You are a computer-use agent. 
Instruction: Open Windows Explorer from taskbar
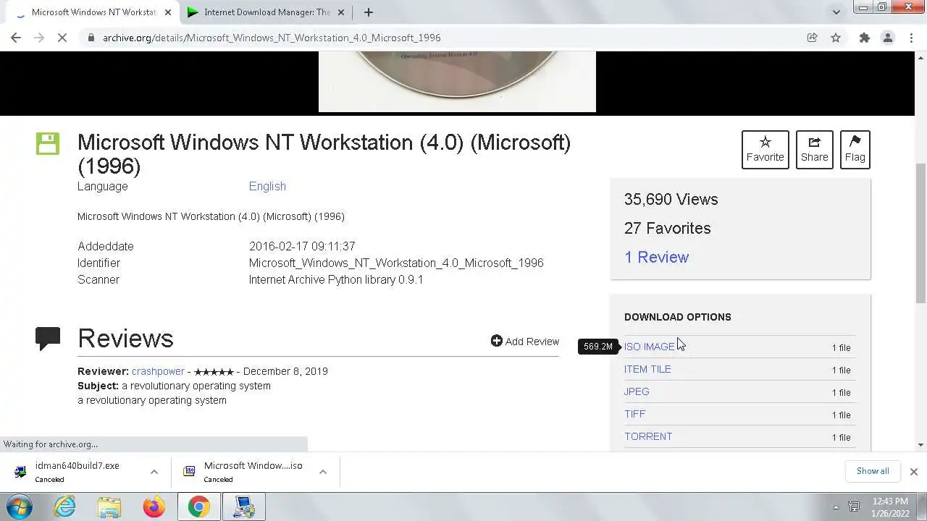point(109,507)
